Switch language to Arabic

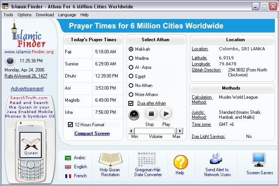80,158
